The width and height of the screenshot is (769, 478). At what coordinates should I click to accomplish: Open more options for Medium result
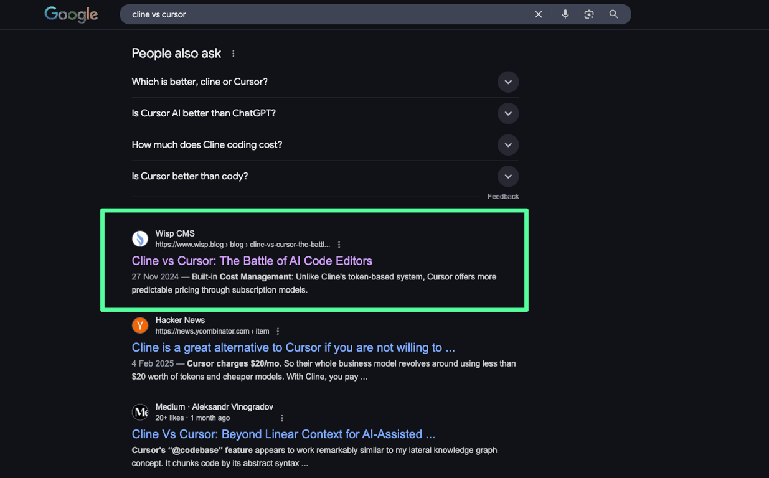tap(281, 418)
